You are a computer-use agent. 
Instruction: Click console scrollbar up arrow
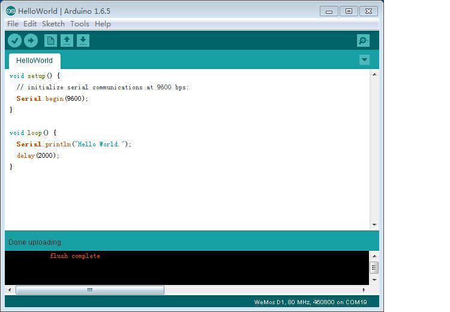click(374, 256)
